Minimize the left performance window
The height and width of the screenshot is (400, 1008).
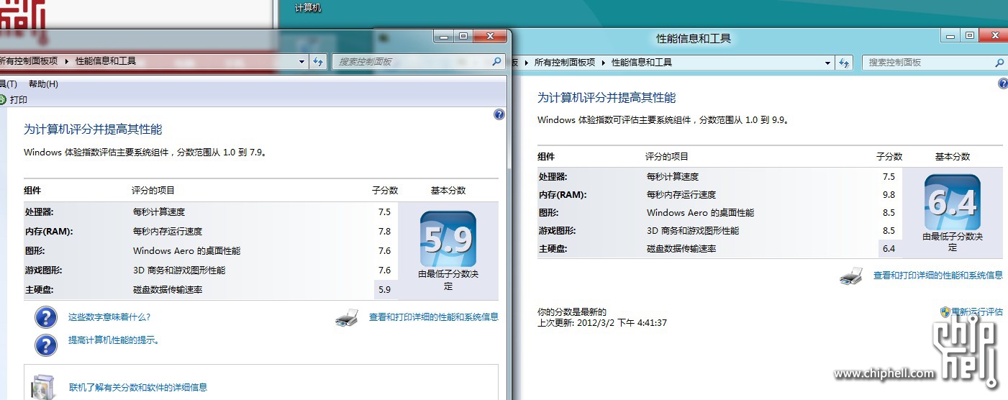tap(443, 36)
